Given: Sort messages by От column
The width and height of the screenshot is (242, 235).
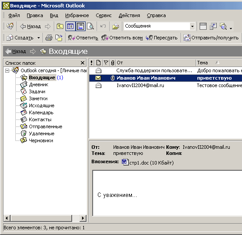Looking at the screenshot, I should tap(156, 63).
